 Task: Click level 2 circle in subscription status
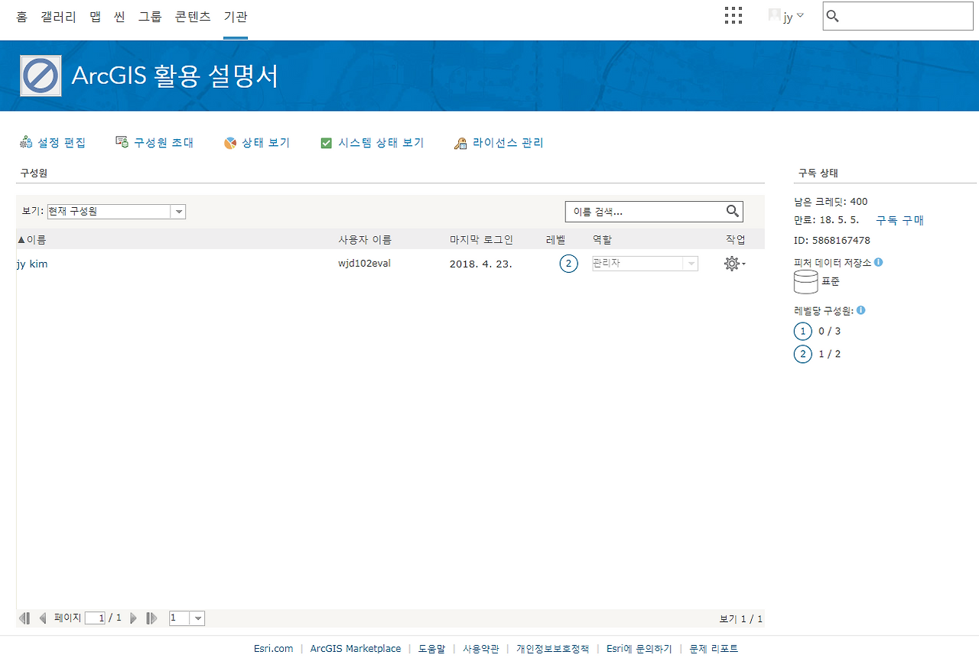803,355
